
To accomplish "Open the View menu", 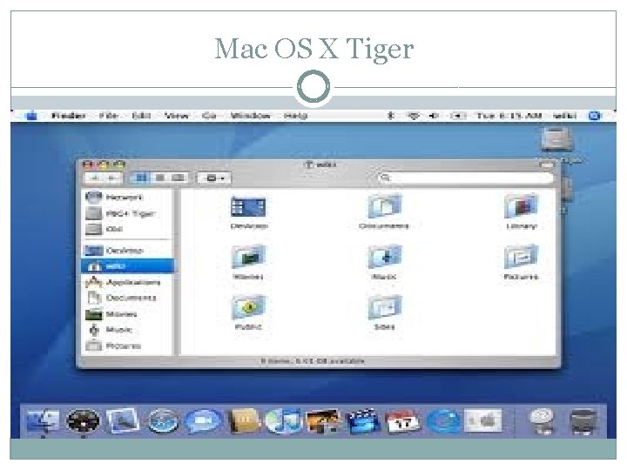I will click(176, 116).
